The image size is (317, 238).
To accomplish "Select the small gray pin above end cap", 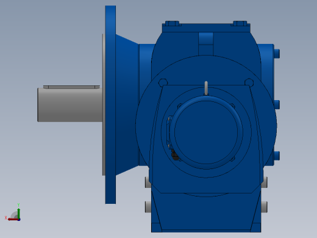I will (206, 88).
